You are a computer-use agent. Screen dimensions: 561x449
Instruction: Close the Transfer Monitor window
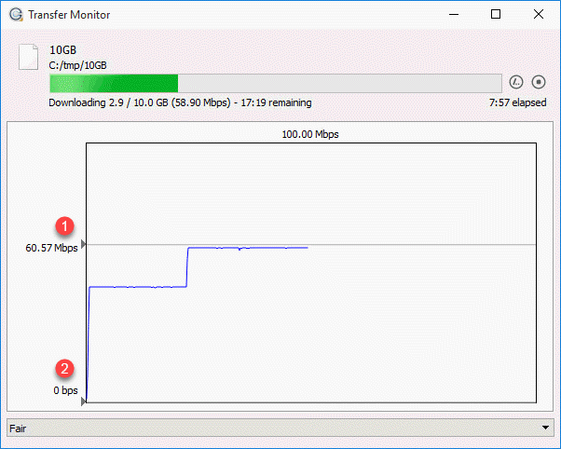pos(538,14)
